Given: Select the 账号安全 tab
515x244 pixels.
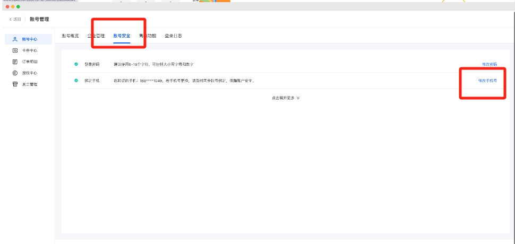Looking at the screenshot, I should coord(122,36).
